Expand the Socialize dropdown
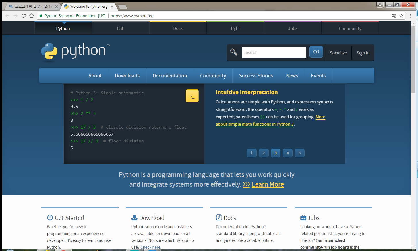The image size is (418, 251). tap(338, 53)
